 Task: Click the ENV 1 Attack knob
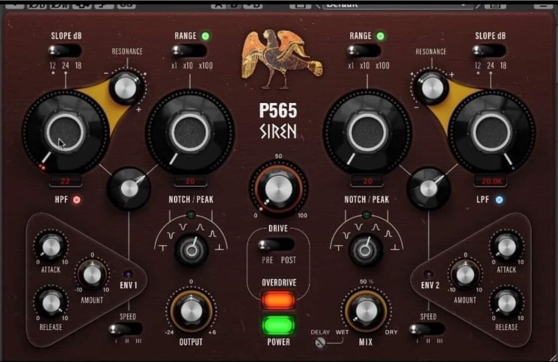pyautogui.click(x=51, y=247)
